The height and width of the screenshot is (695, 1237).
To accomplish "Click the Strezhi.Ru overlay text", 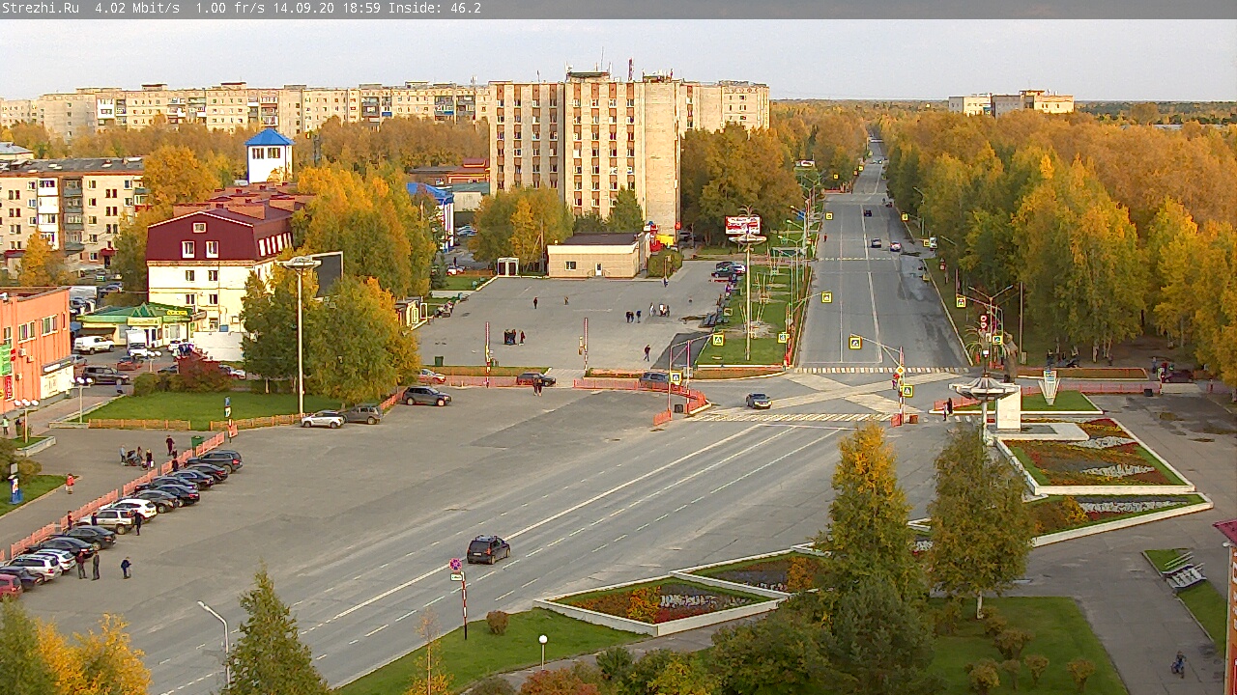I will 41,8.
